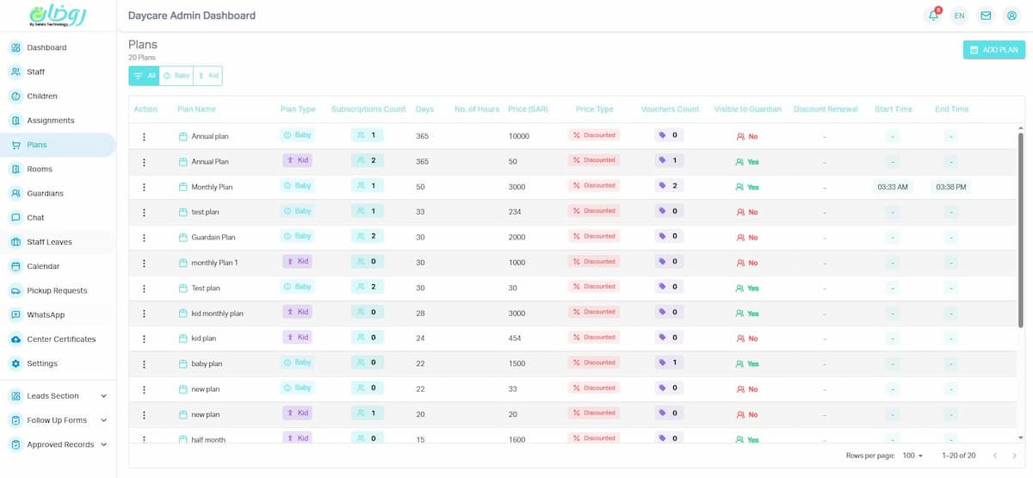Go to next page arrow in pagination
The width and height of the screenshot is (1033, 478).
(x=1016, y=455)
